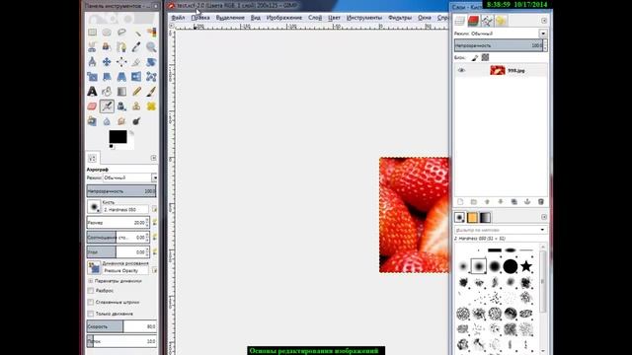This screenshot has height=355, width=632.
Task: Open Файл menu
Action: (x=178, y=18)
